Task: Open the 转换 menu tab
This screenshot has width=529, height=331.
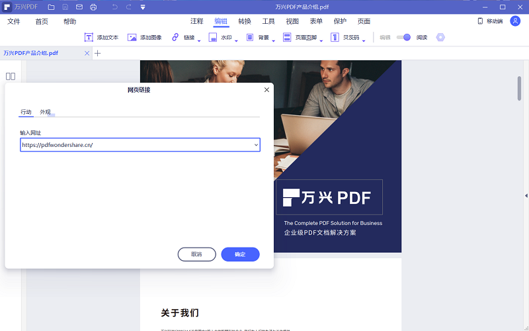Action: pyautogui.click(x=245, y=21)
